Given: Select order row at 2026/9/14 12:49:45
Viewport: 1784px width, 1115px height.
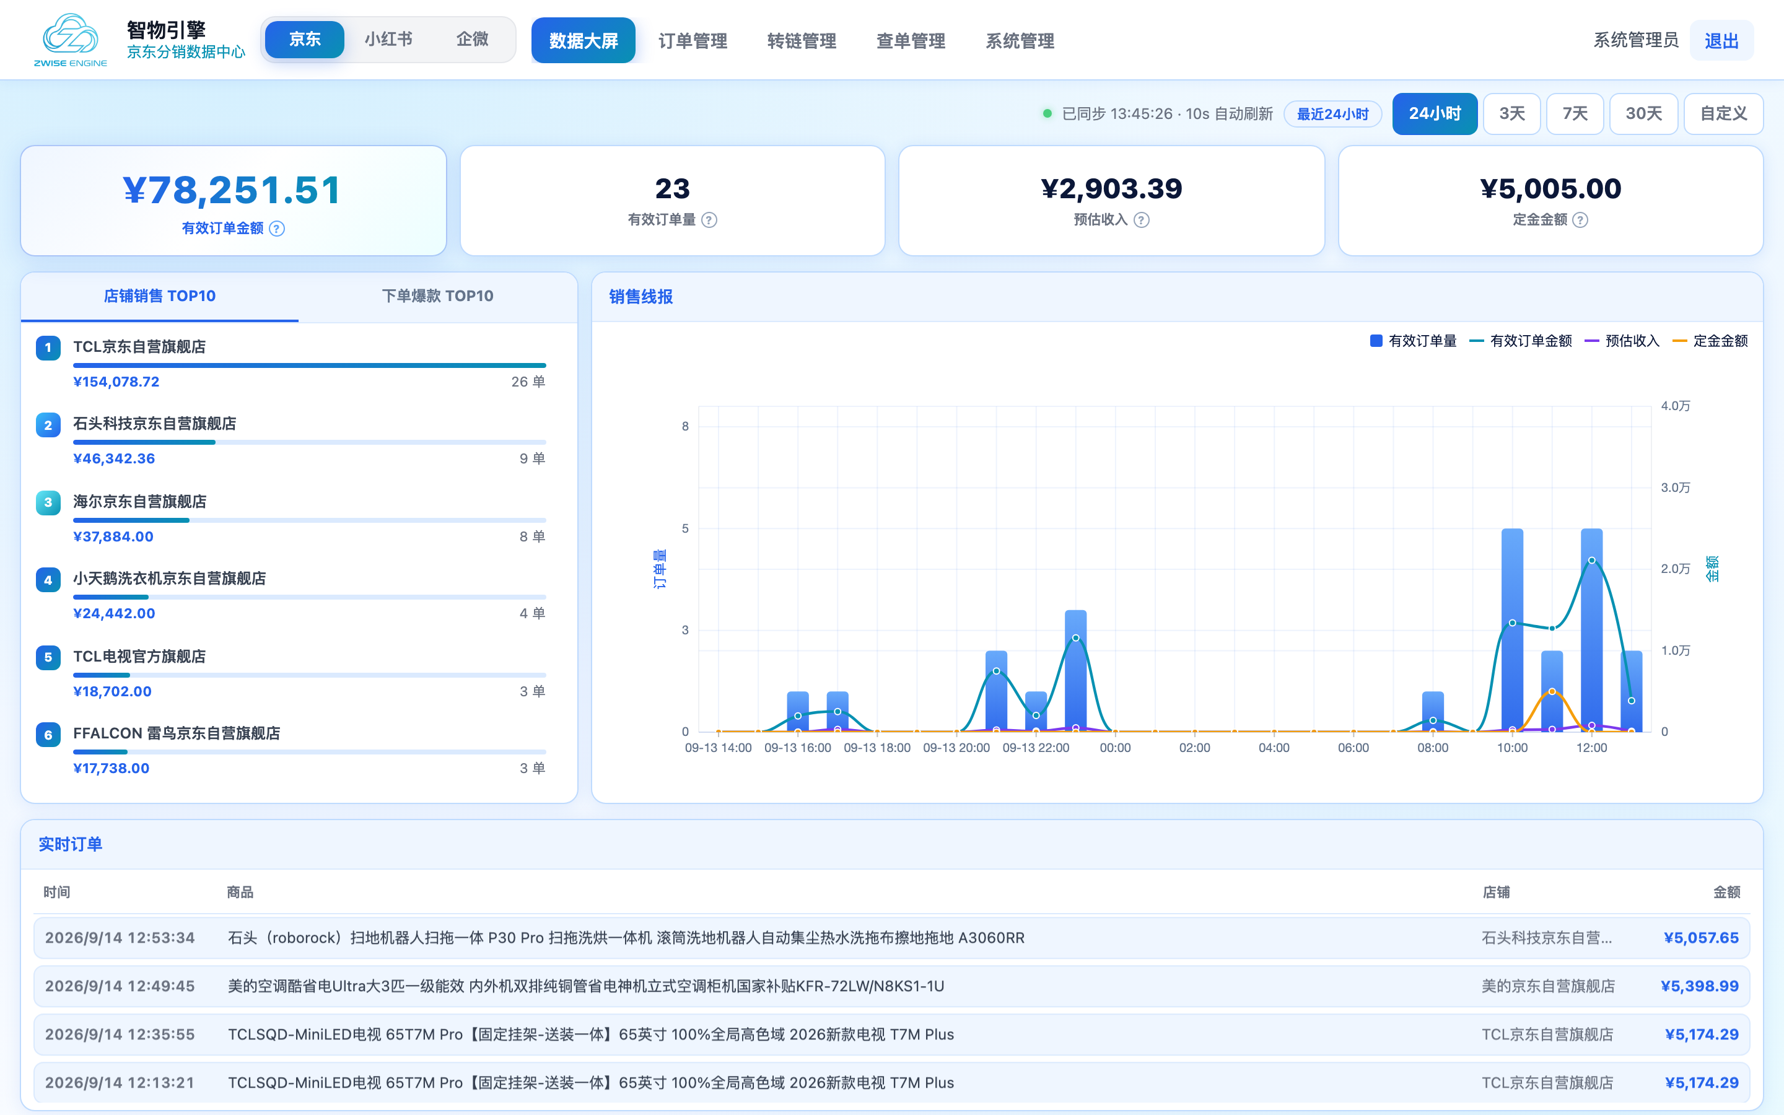Looking at the screenshot, I should pos(891,987).
